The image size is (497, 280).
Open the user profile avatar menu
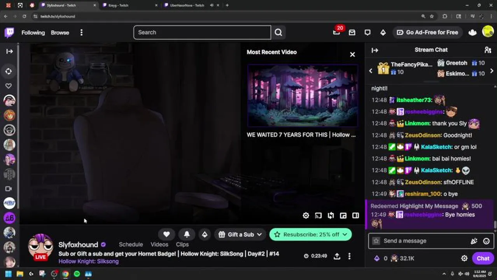(488, 32)
